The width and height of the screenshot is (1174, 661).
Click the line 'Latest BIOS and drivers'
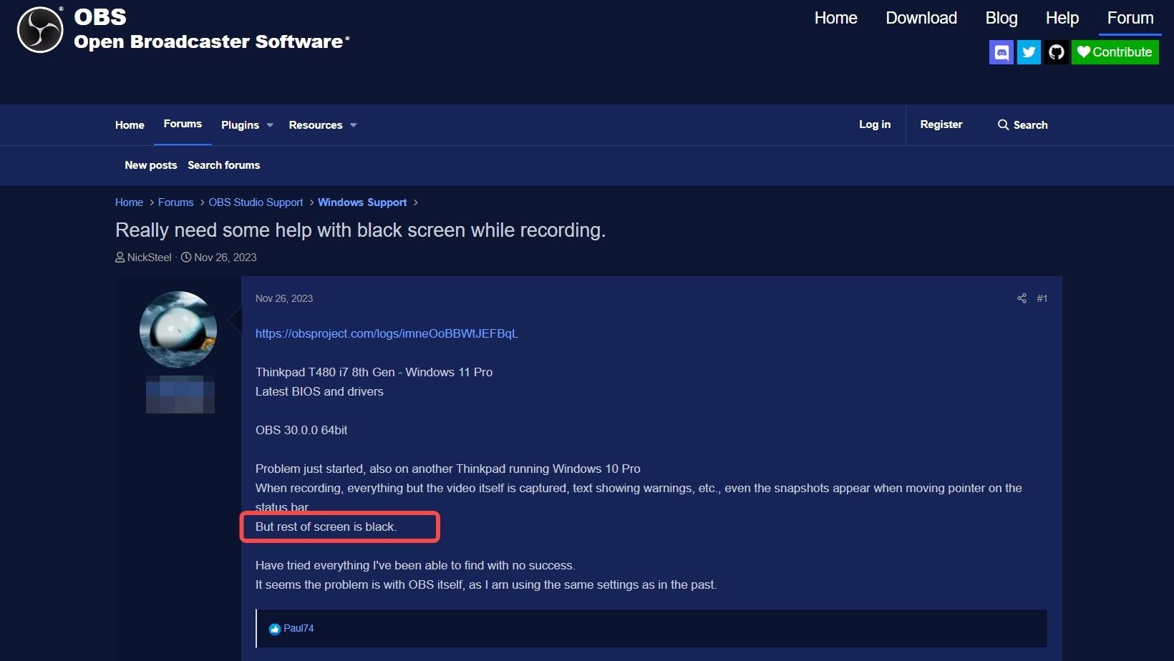tap(319, 391)
